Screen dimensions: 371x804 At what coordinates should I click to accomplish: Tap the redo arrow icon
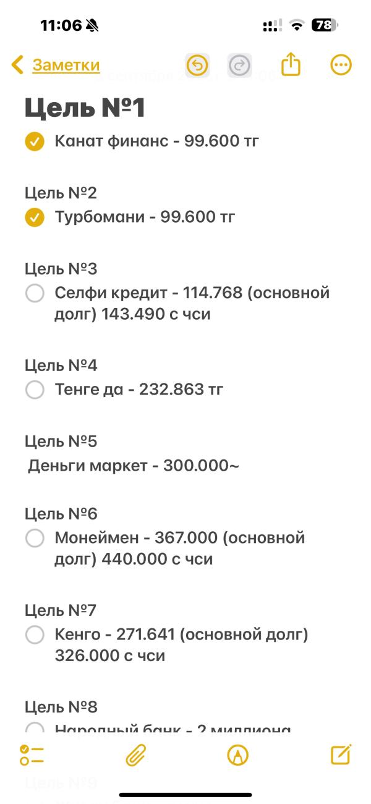coord(239,65)
